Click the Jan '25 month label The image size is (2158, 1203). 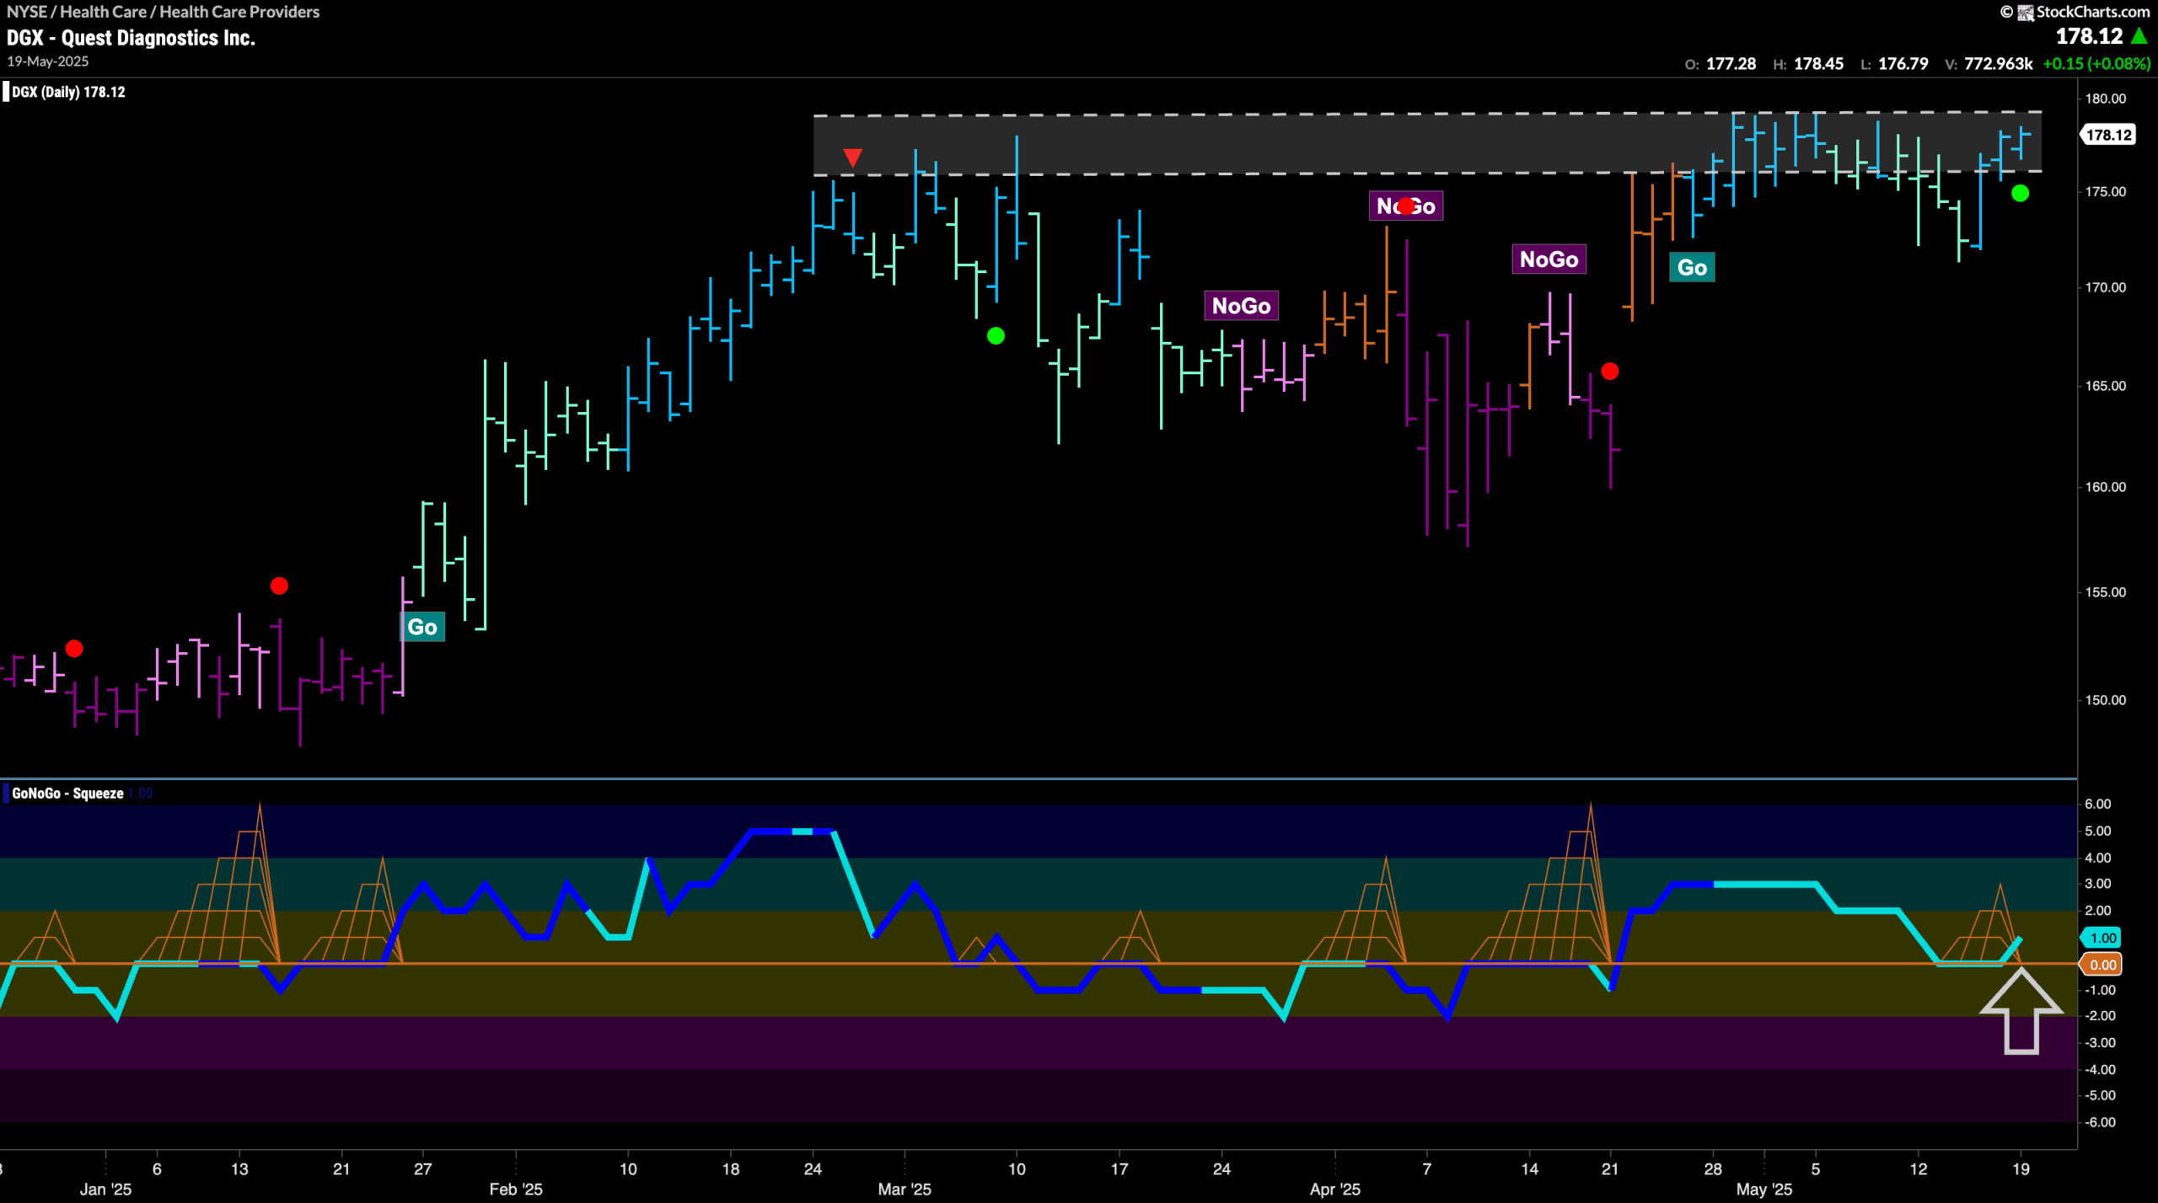[105, 1190]
